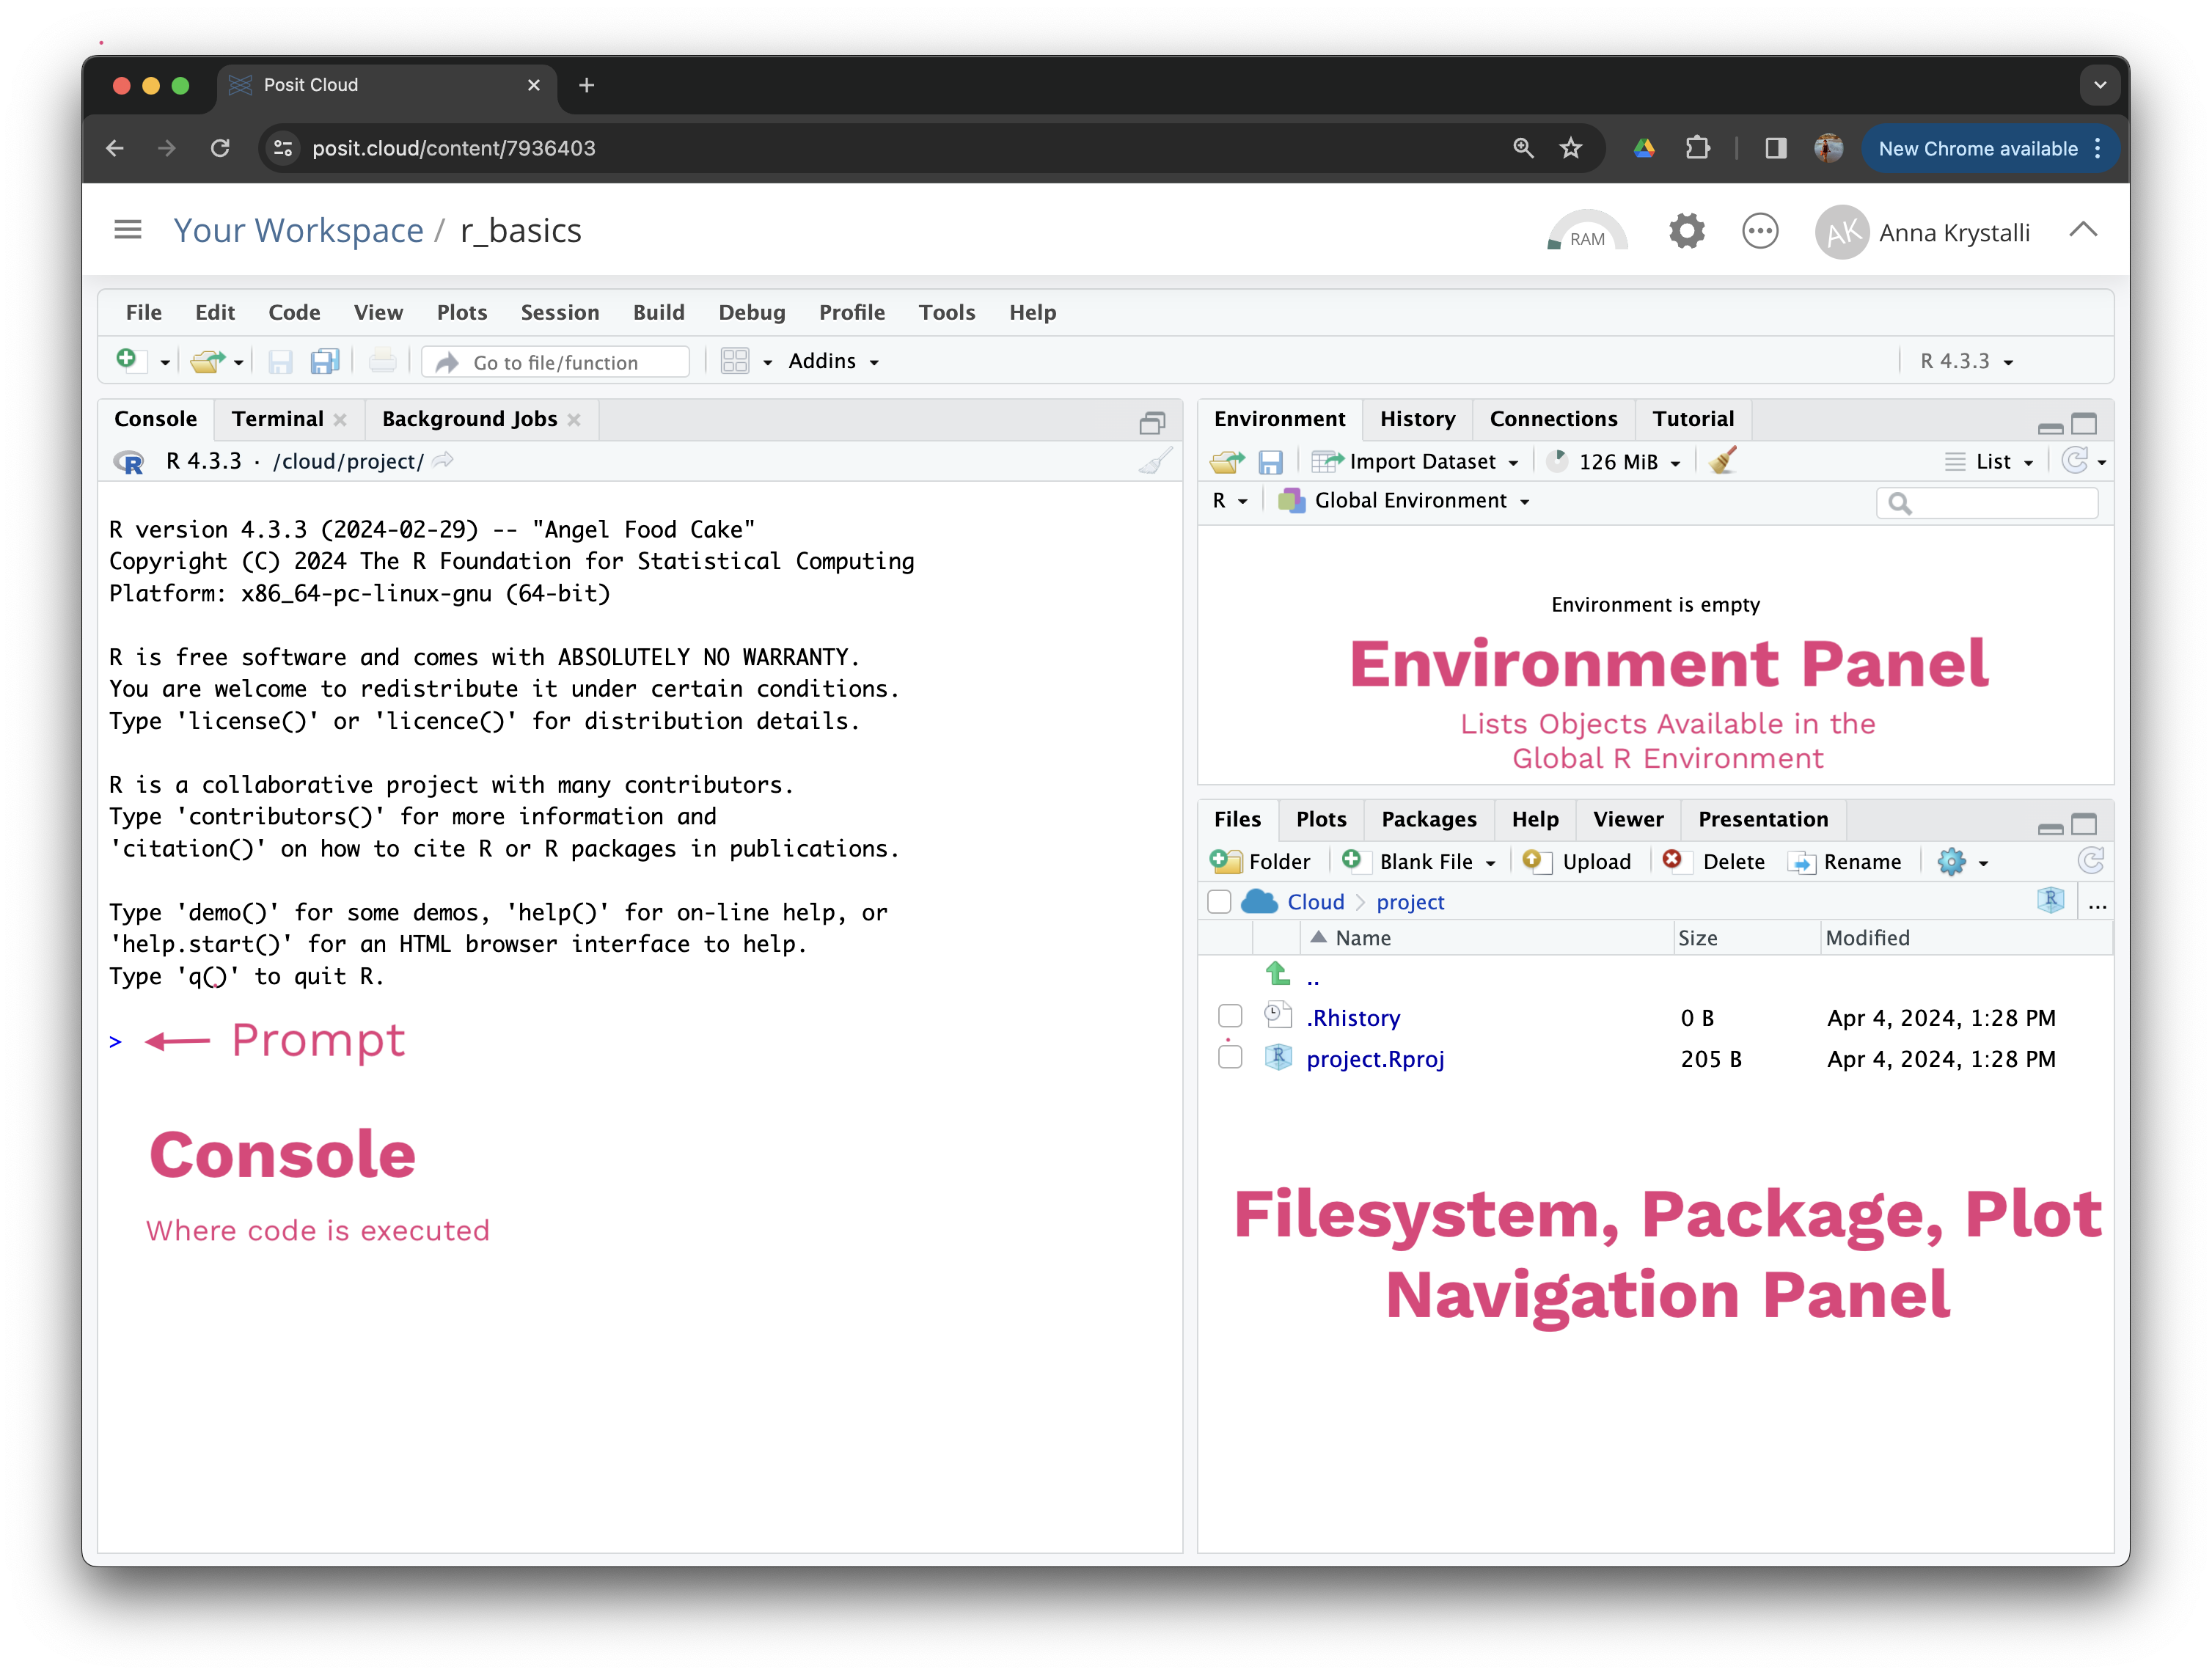Click the Rename button in Files

[1844, 861]
